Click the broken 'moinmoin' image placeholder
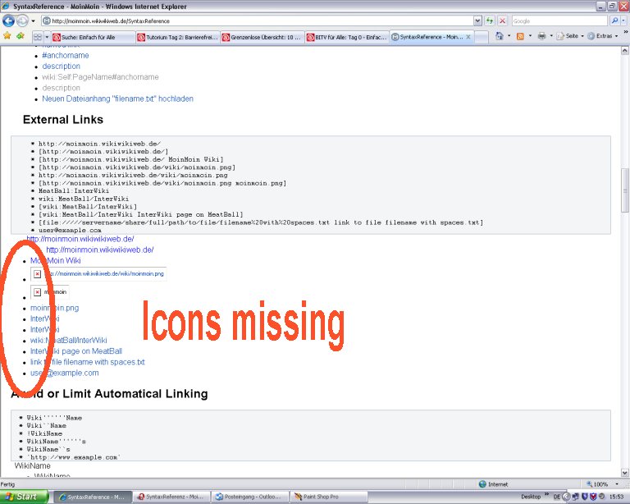Screen dimensions: 630x504 [50, 292]
